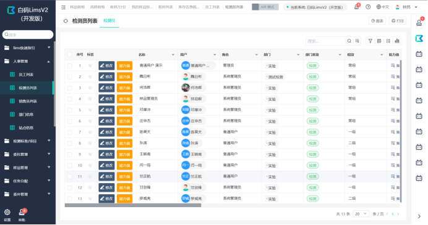Open the 角色 column dropdown arrow
Image resolution: width=428 pixels, height=225 pixels.
click(x=257, y=55)
